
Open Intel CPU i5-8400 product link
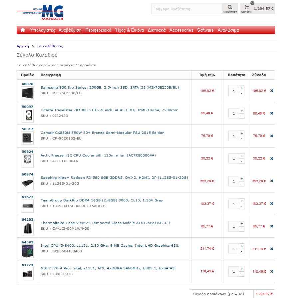pyautogui.click(x=110, y=245)
